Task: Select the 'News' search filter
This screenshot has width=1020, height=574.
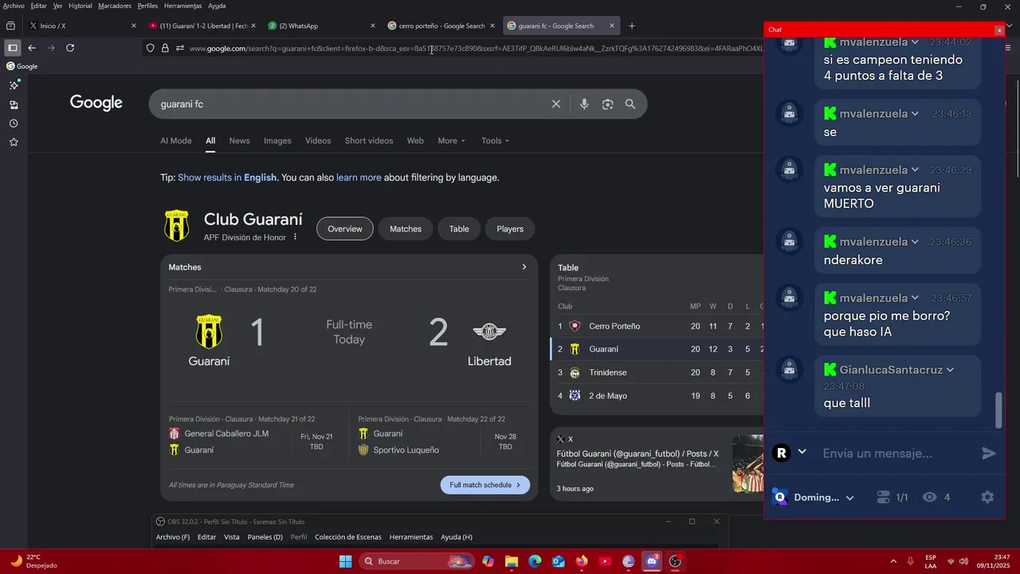Action: coord(240,140)
